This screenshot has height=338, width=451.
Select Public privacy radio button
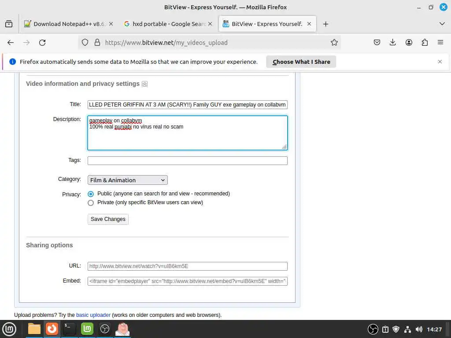pyautogui.click(x=91, y=194)
